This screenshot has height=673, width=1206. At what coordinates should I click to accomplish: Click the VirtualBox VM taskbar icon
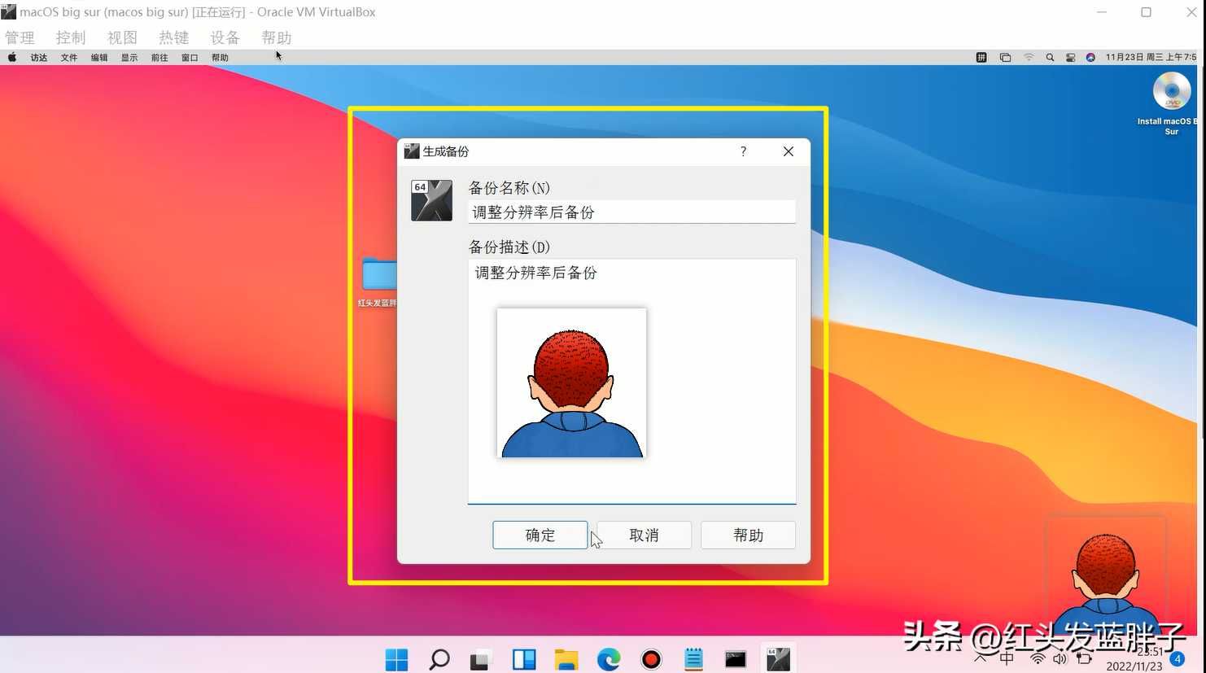[778, 659]
